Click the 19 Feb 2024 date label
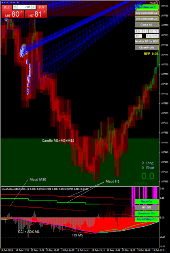Image resolution: width=170 pixels, height=253 pixels. (x=6, y=250)
